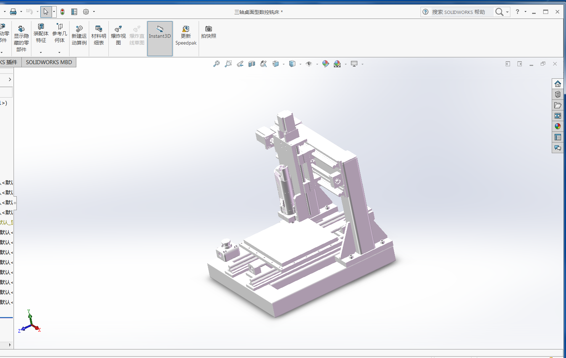This screenshot has height=358, width=566.
Task: Click the Edit Appearance color ball icon
Action: click(x=325, y=64)
